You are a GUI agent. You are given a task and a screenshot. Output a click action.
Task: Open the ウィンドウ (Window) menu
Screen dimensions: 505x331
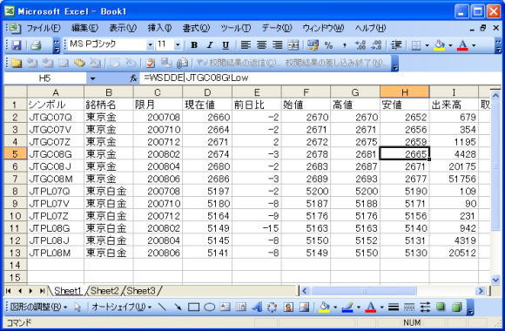(323, 28)
